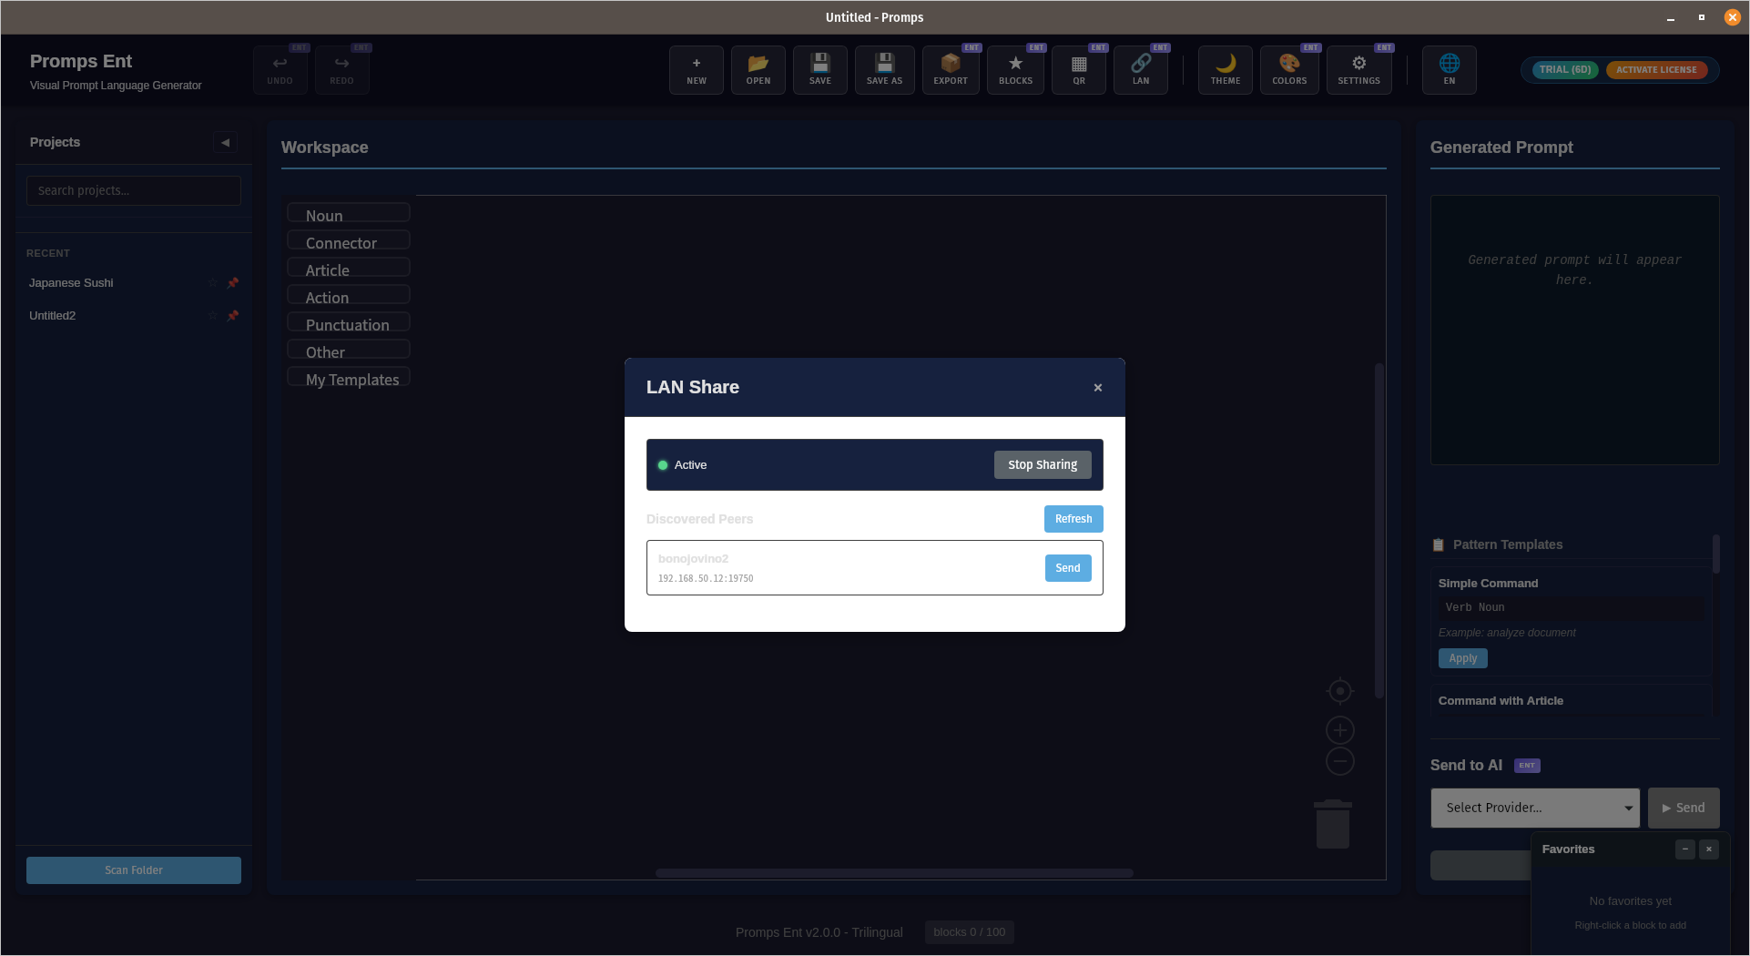Collapse the Projects panel arrow

click(x=225, y=142)
